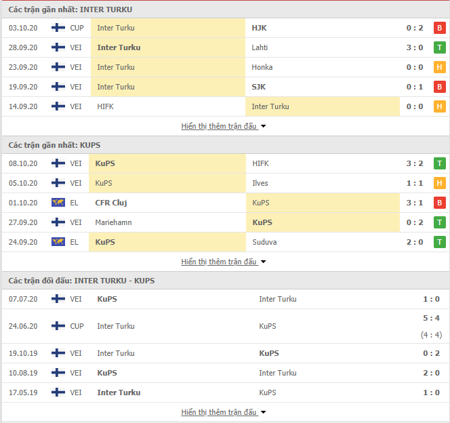Click Honka team name
The image size is (450, 423).
pos(262,67)
